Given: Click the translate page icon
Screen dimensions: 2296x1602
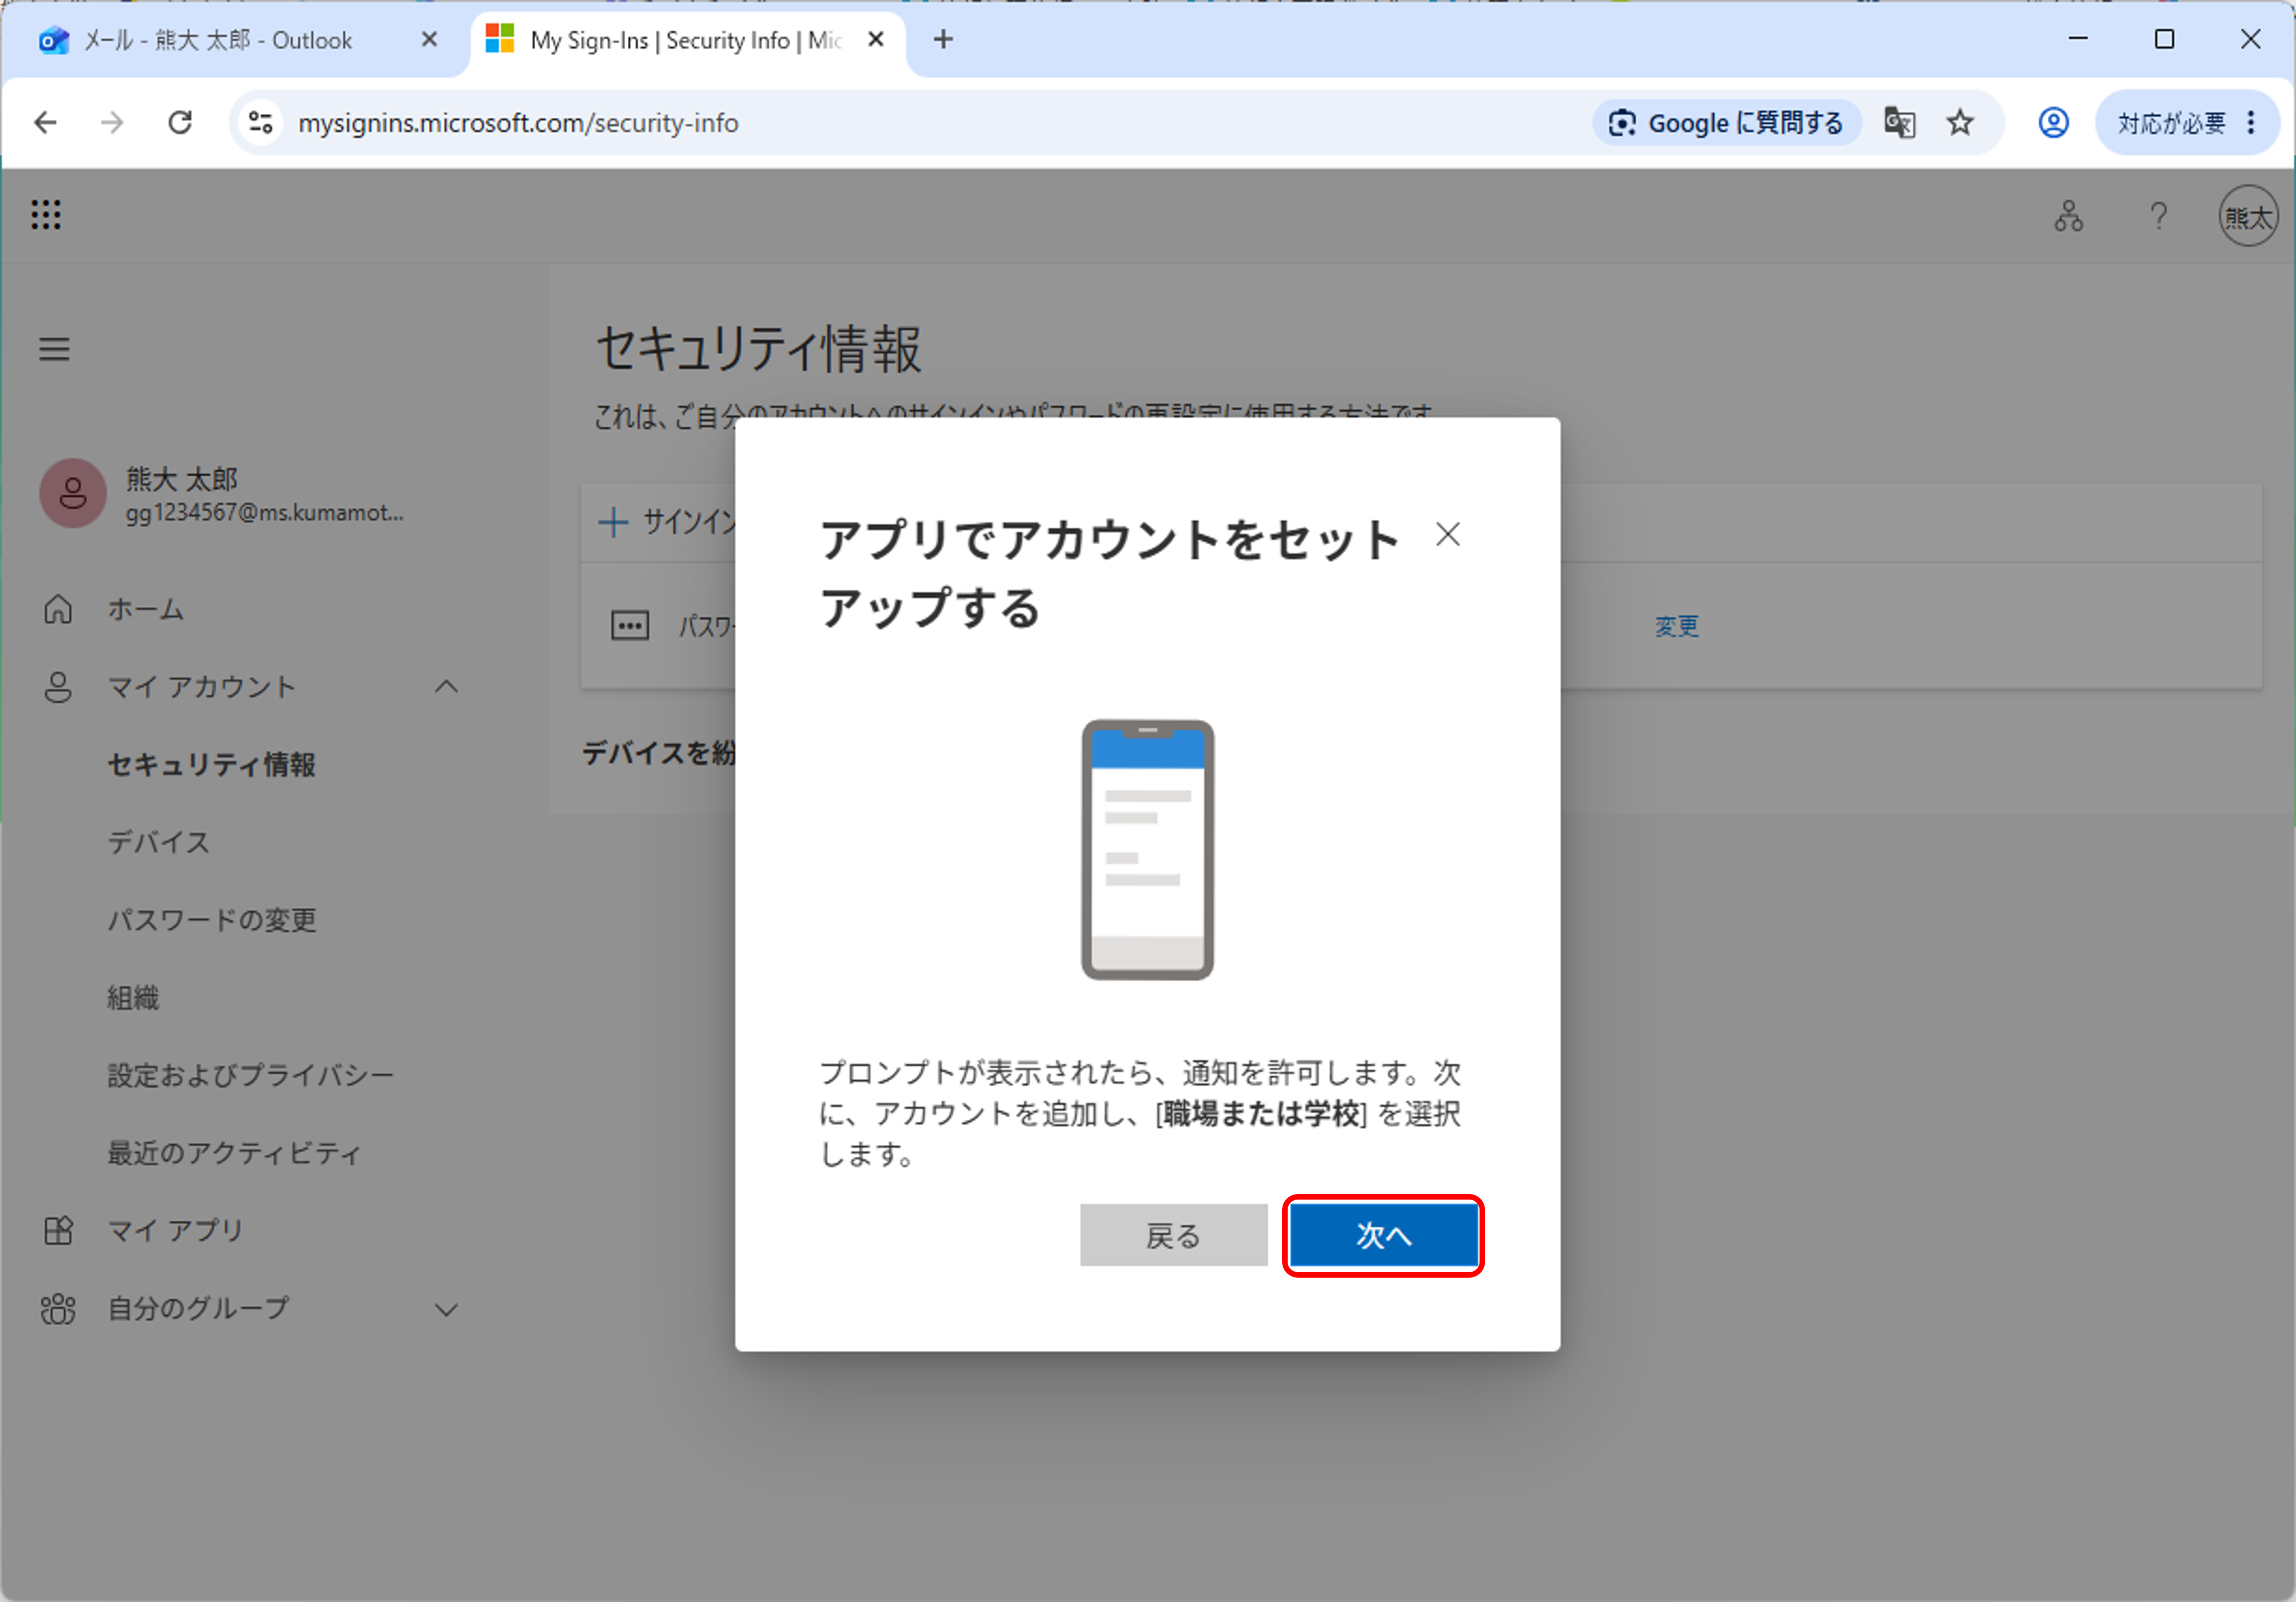Looking at the screenshot, I should click(1899, 122).
